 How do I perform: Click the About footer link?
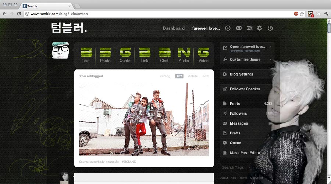click(224, 178)
